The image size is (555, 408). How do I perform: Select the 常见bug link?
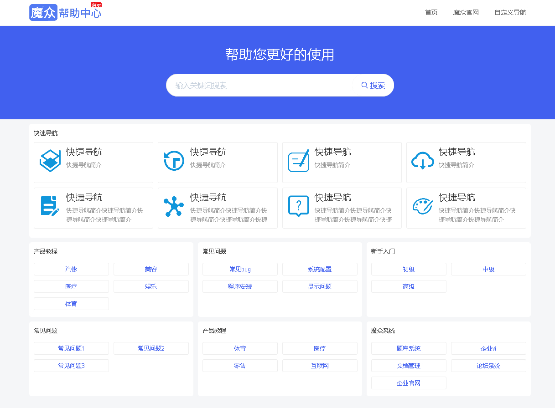tap(240, 269)
